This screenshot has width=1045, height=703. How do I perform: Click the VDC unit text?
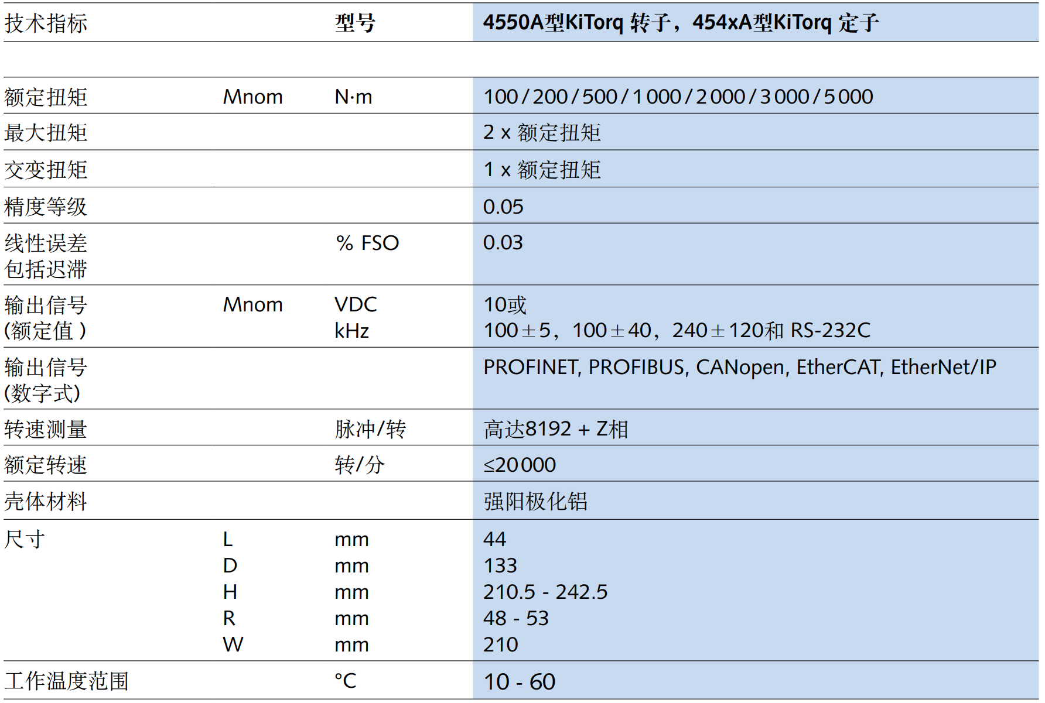click(356, 304)
